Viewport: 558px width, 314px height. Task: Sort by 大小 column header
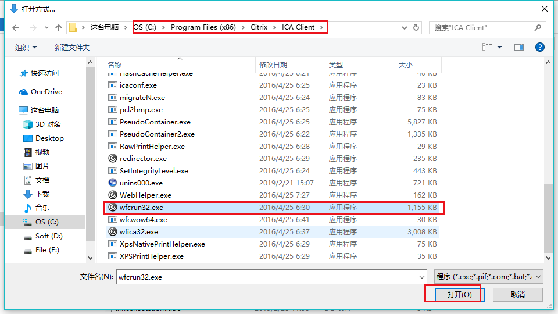click(405, 65)
